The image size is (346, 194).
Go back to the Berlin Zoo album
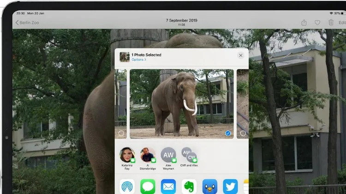click(27, 23)
